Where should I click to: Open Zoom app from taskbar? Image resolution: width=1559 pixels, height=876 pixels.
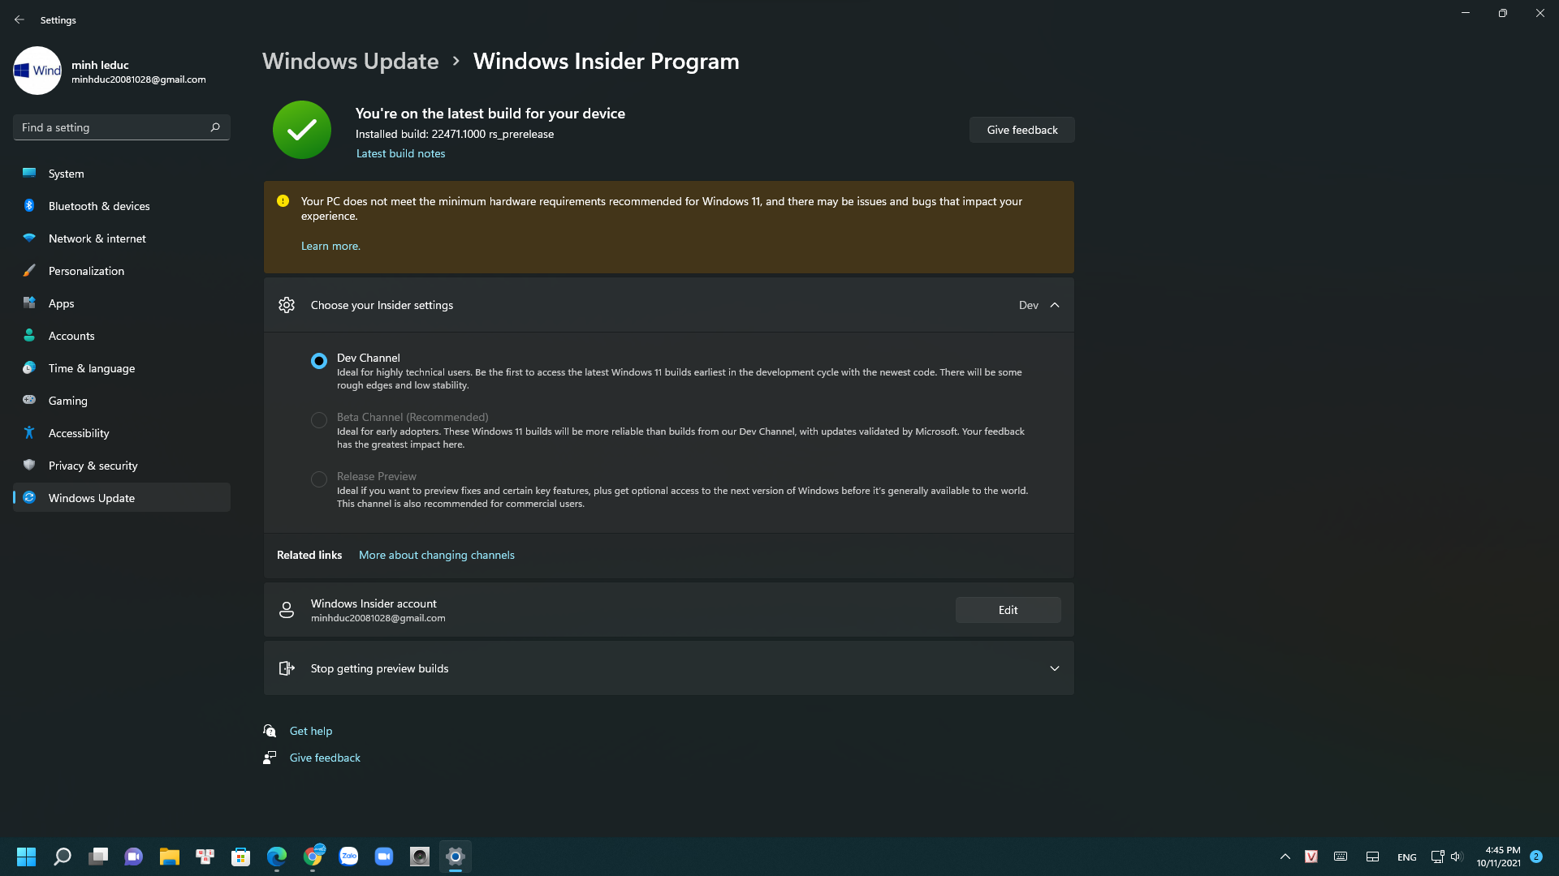[384, 857]
